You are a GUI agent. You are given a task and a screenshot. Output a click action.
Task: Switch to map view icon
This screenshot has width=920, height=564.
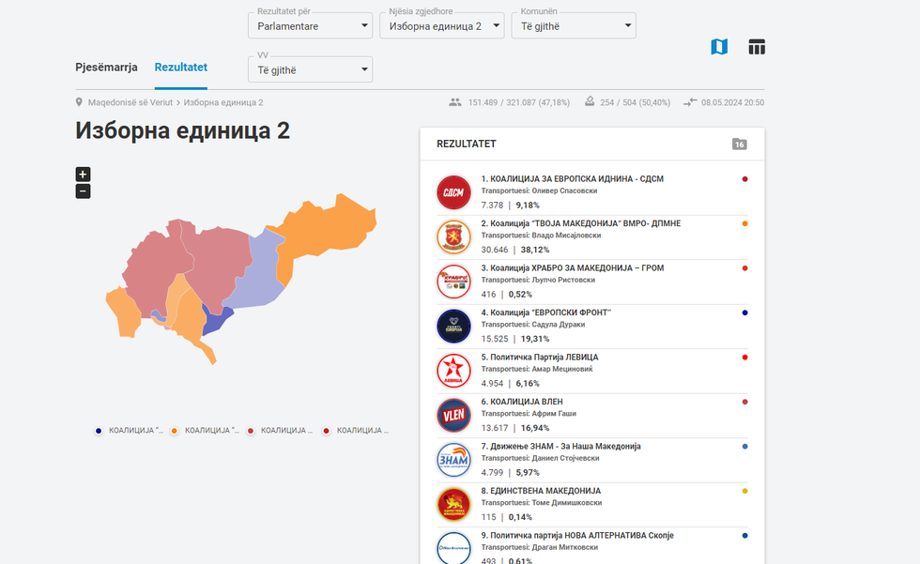719,47
